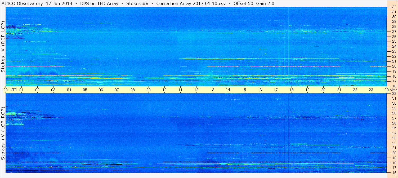Click the 15 hour time axis label
This screenshot has height=178, width=398.
(x=244, y=90)
